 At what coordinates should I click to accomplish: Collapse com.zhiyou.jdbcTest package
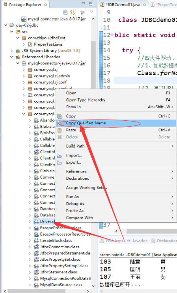coord(18,38)
